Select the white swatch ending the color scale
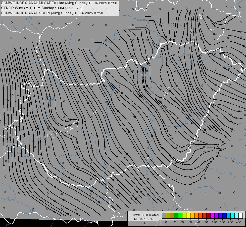Viewport: 246px width, 227px height. [x=240, y=216]
